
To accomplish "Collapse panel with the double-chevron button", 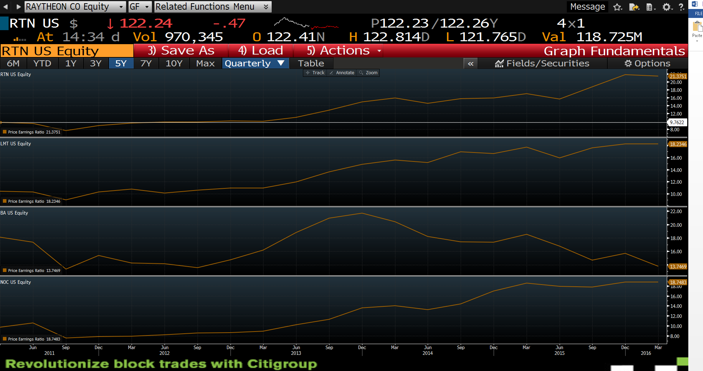I will click(471, 64).
